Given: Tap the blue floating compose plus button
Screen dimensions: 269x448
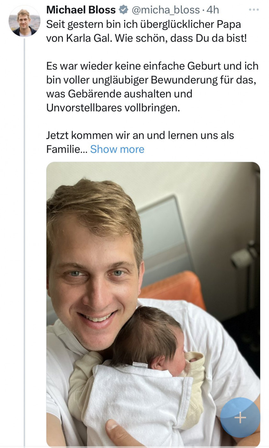Looking at the screenshot, I should pos(240,417).
